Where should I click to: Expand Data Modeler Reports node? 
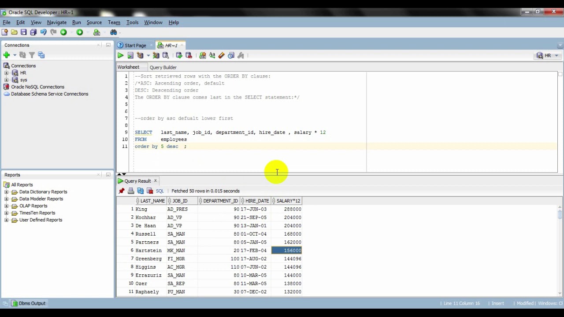(6, 199)
